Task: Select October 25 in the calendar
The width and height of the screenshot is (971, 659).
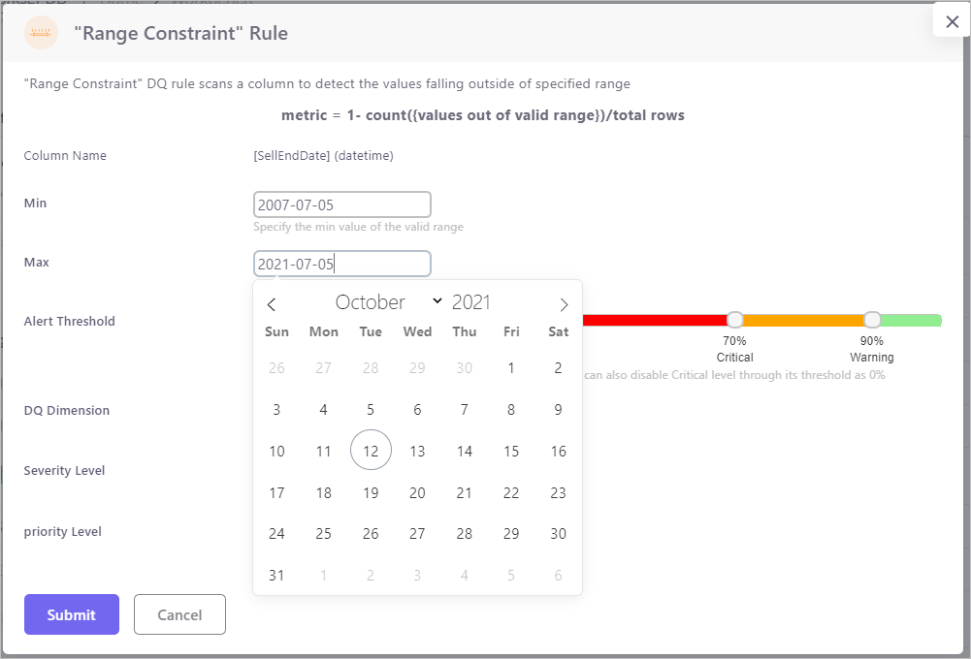Action: pyautogui.click(x=324, y=533)
